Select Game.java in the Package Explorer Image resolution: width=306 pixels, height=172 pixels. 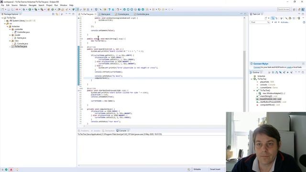click(22, 38)
